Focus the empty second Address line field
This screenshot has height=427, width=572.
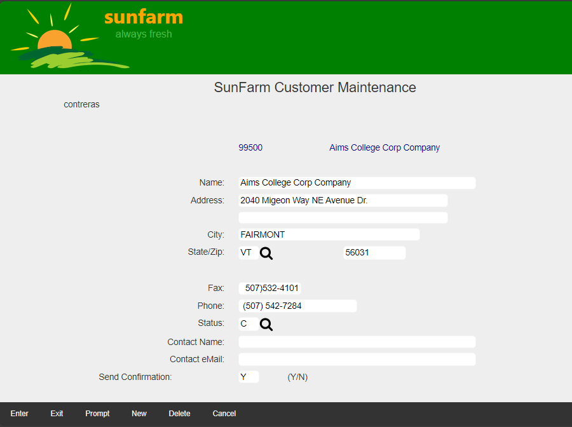[343, 218]
